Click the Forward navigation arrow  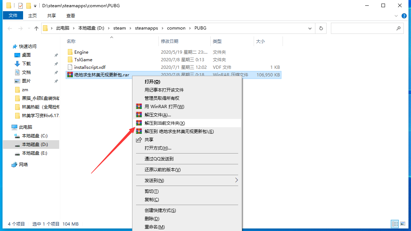click(x=21, y=28)
